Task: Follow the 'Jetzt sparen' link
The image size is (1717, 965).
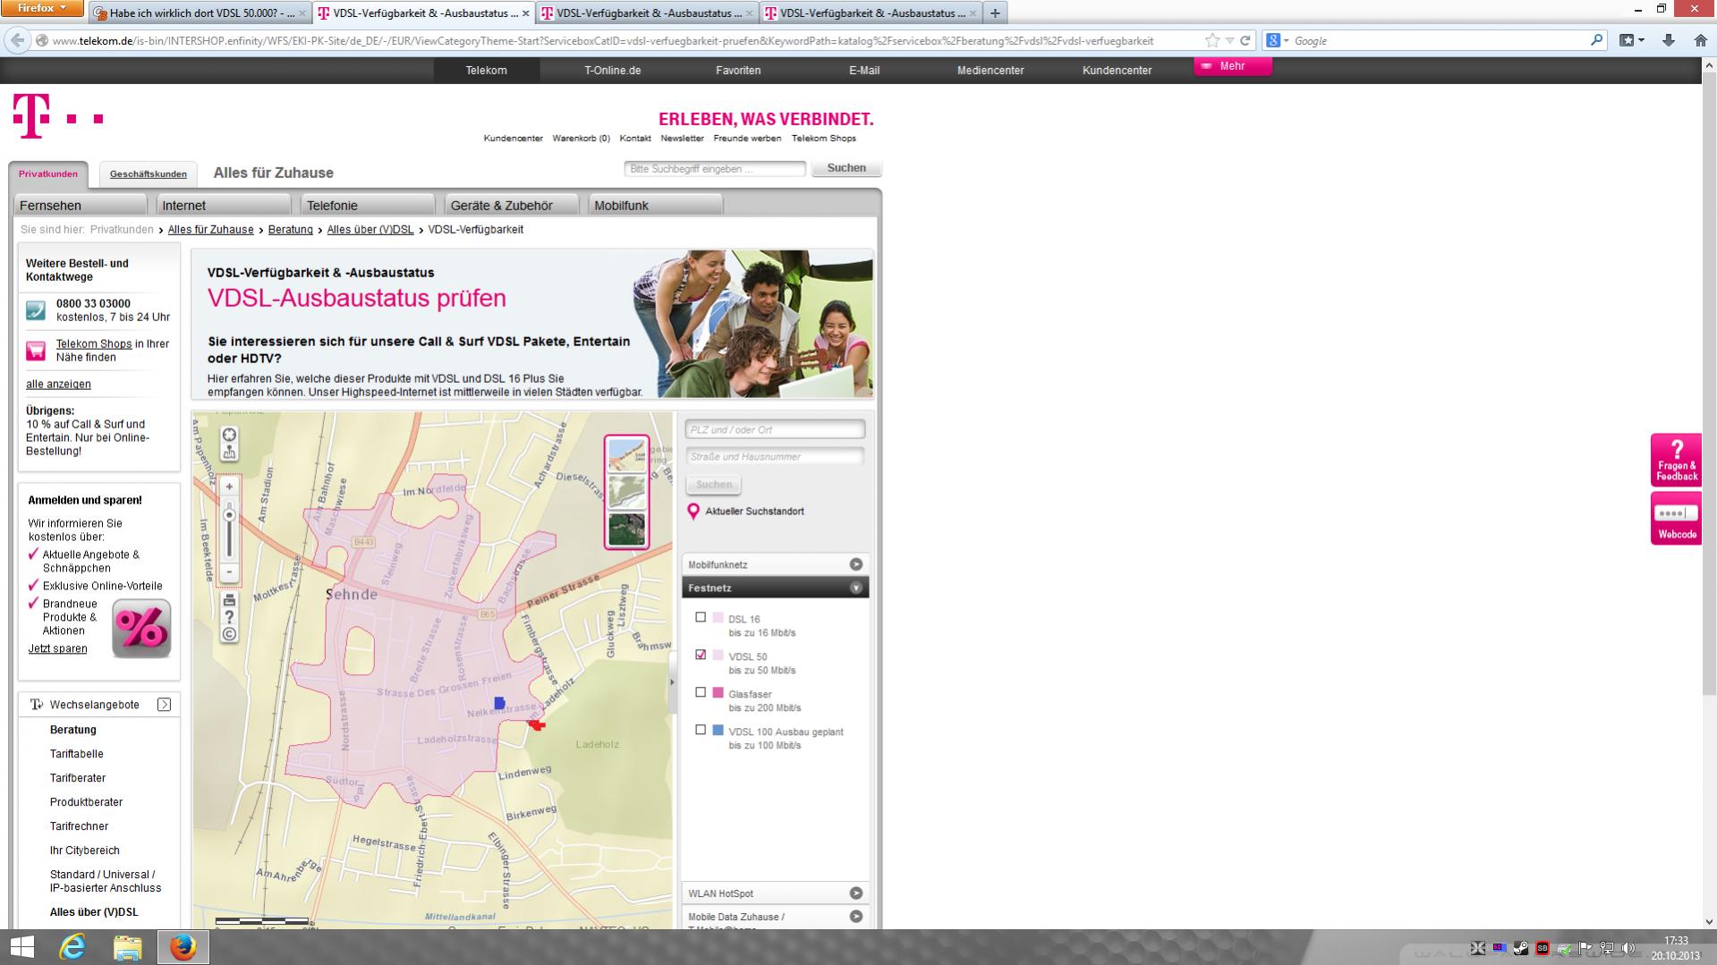Action: (x=57, y=648)
